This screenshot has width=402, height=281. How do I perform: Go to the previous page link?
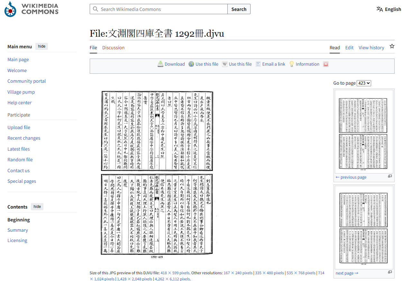pyautogui.click(x=351, y=177)
